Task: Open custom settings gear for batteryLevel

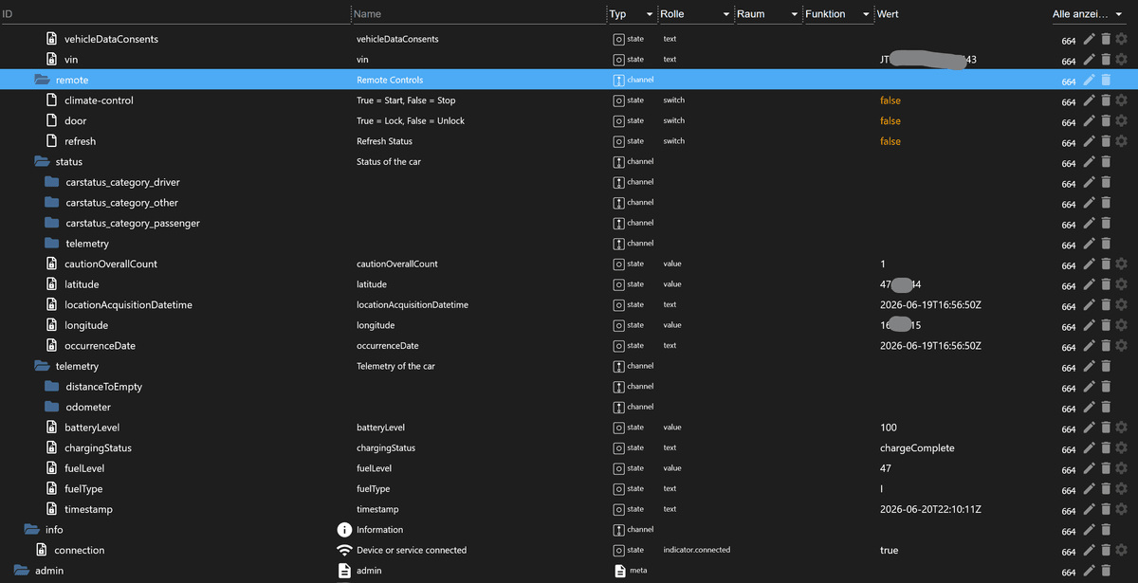Action: tap(1121, 428)
